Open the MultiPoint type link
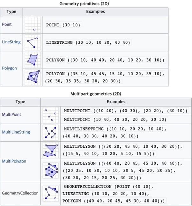This screenshot has height=206, width=192. tap(11, 114)
